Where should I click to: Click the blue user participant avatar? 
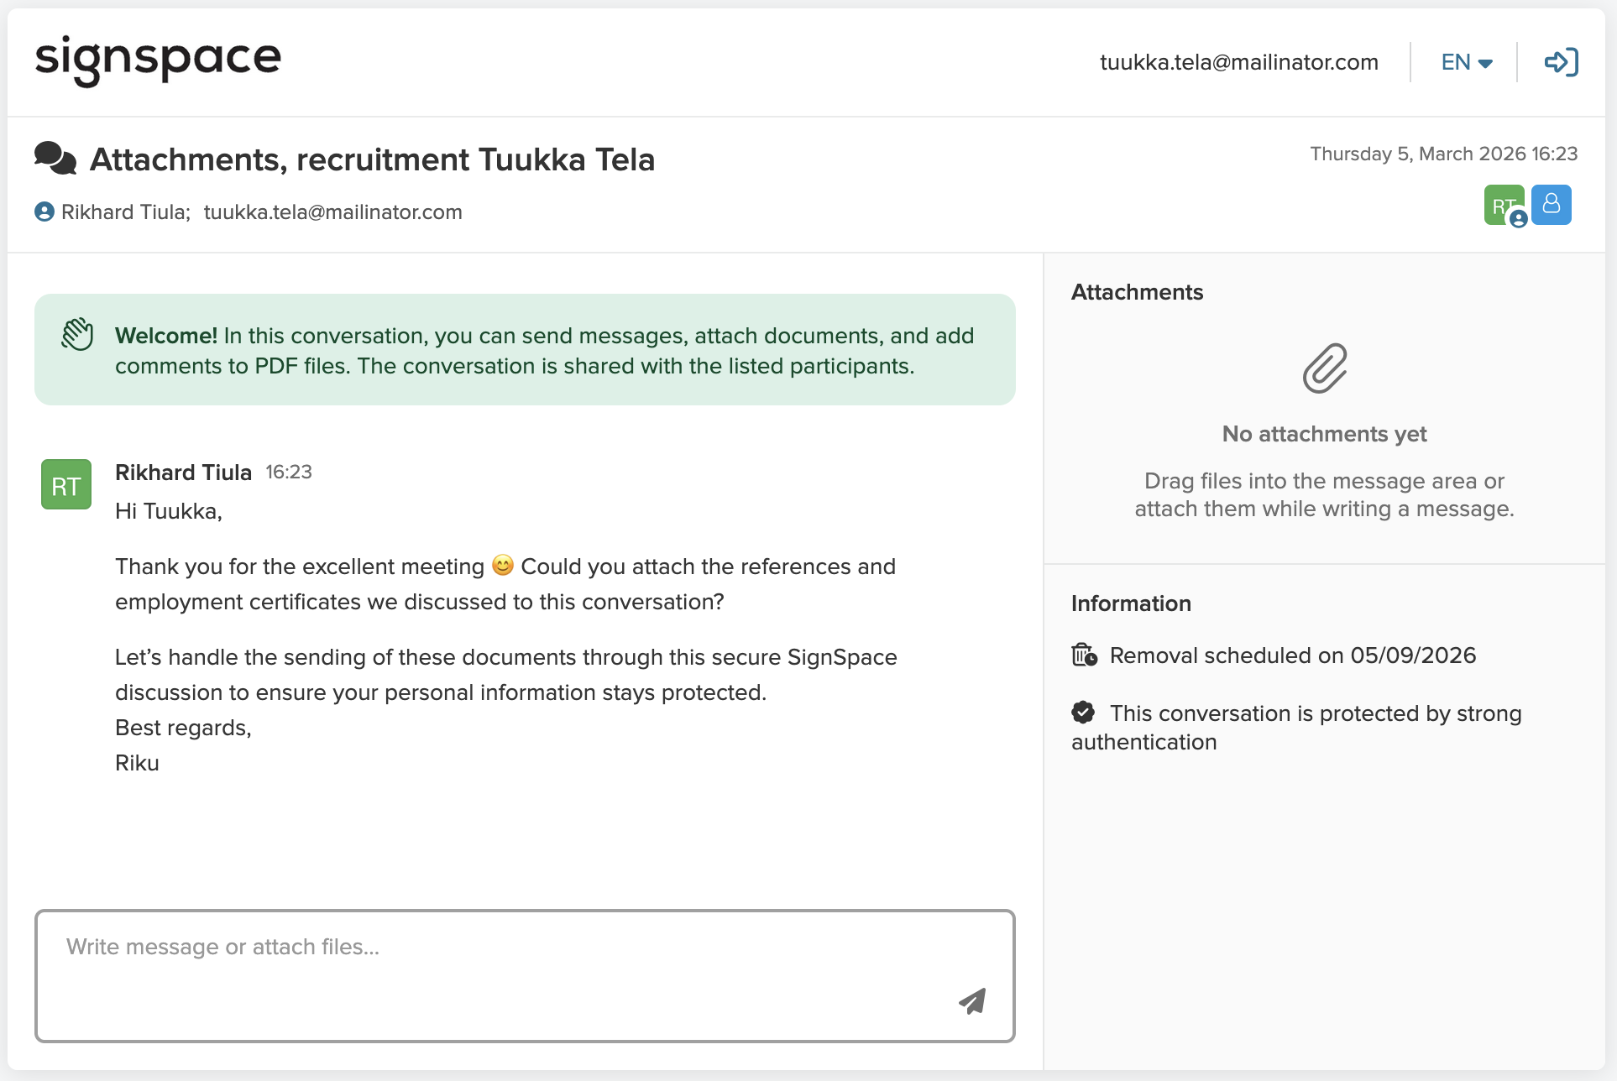1551,204
